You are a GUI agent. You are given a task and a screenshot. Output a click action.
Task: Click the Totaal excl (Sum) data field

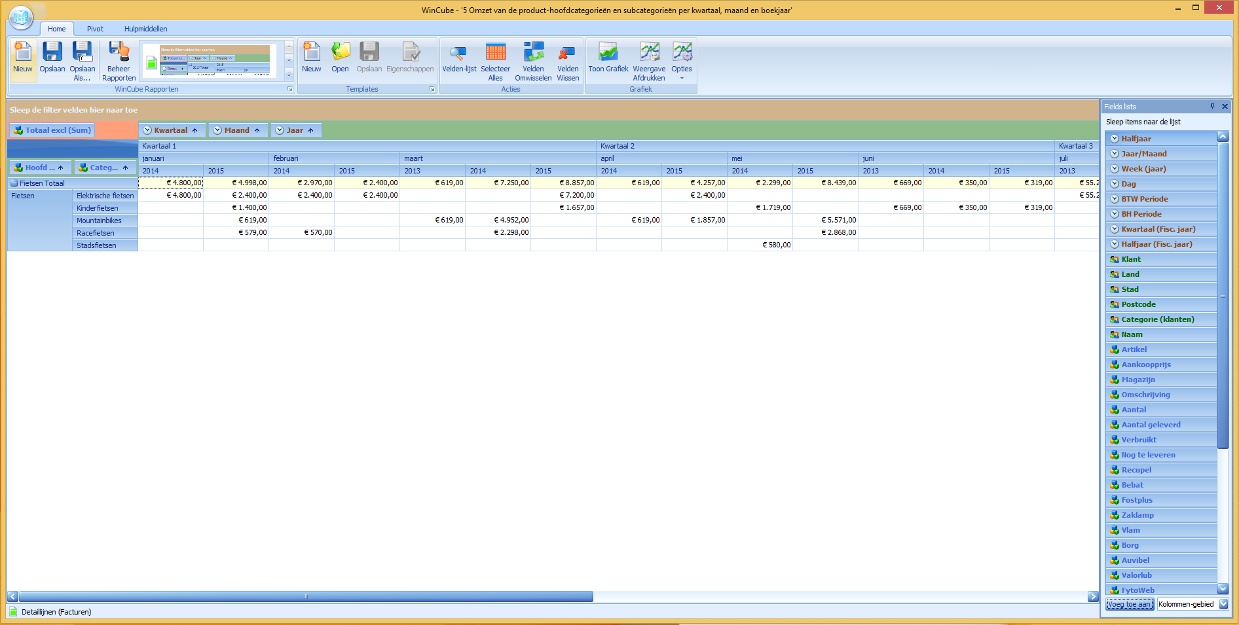point(52,130)
